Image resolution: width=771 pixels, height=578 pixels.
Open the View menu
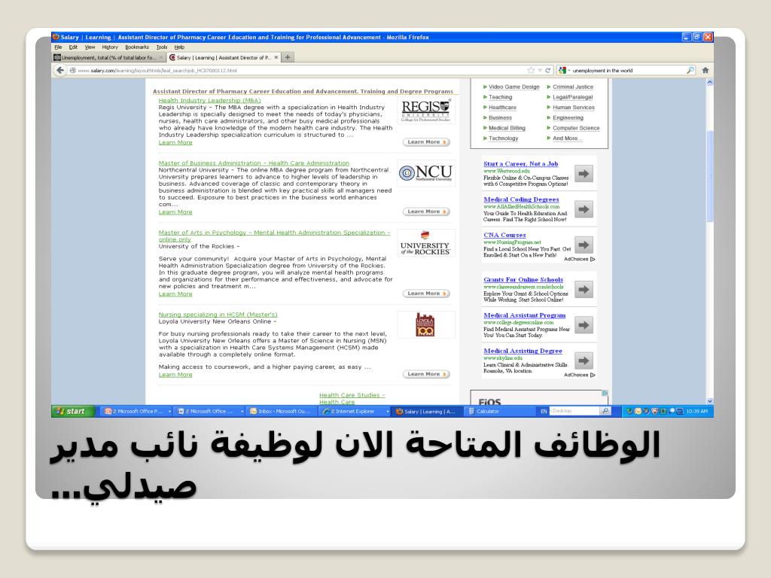pos(90,47)
